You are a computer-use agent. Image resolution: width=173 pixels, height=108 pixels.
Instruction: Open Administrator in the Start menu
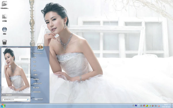click(x=38, y=54)
